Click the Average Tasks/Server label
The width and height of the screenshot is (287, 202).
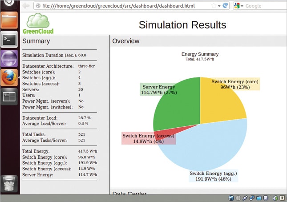[x=45, y=141]
